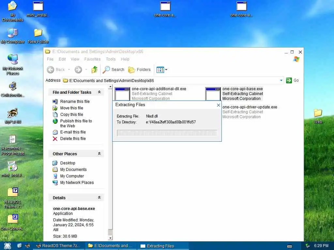Collapse the Other Places section
The height and width of the screenshot is (250, 334).
point(99,154)
